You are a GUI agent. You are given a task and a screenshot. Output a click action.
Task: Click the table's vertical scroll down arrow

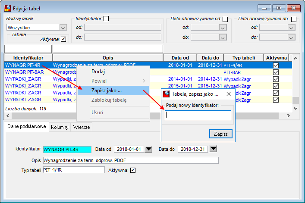point(296,109)
